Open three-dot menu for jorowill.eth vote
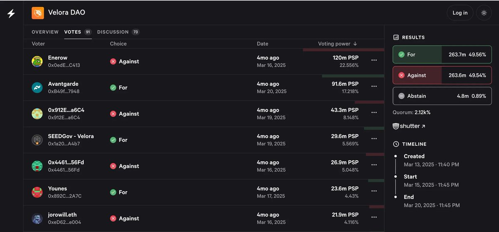The image size is (499, 232). [374, 217]
